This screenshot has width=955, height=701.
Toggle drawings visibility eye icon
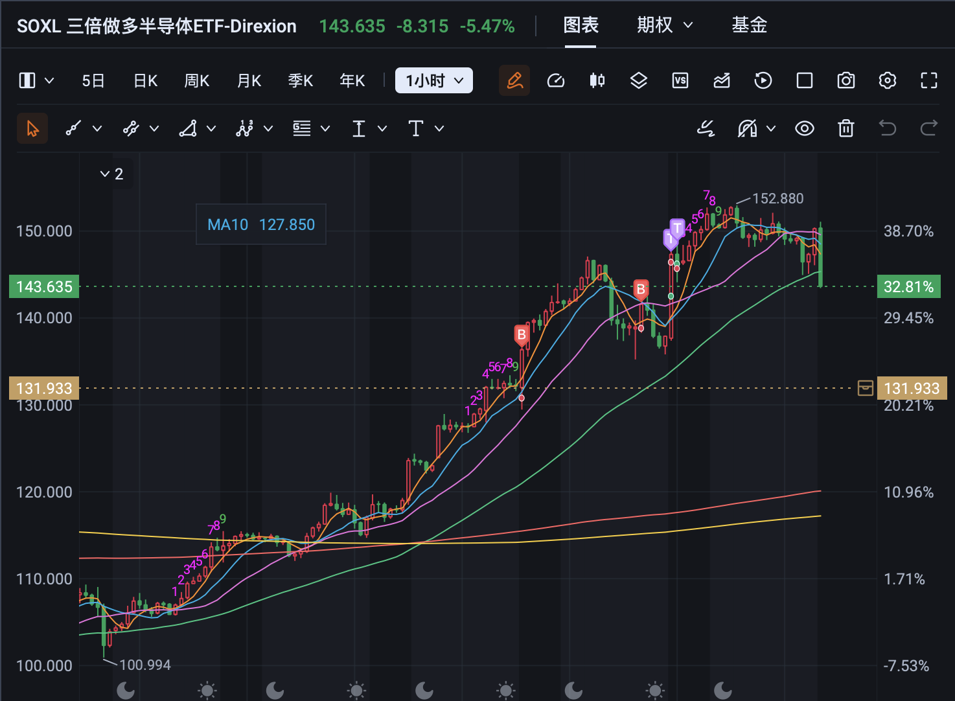(805, 128)
